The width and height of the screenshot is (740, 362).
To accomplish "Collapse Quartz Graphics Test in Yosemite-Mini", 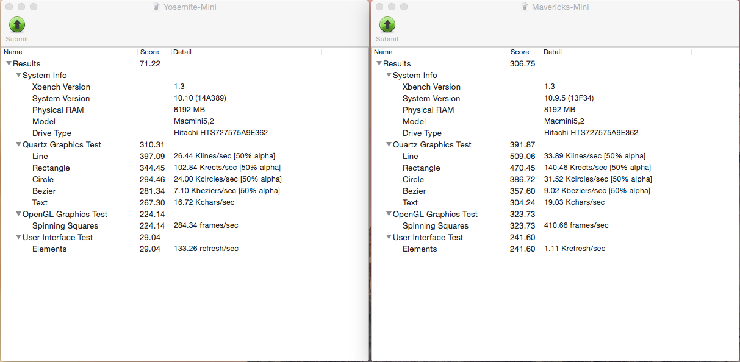I will 18,144.
